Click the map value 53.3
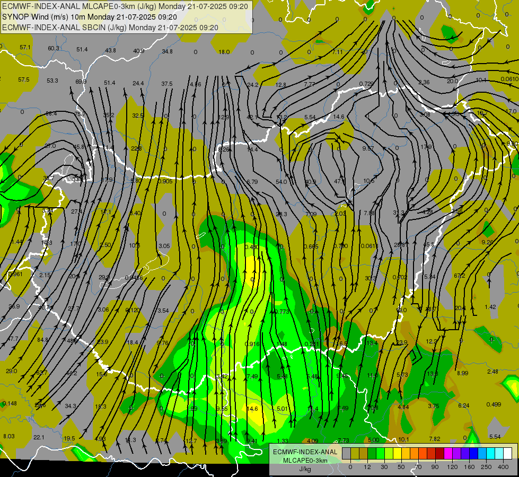Screen dimensions: 519x477 (52, 81)
